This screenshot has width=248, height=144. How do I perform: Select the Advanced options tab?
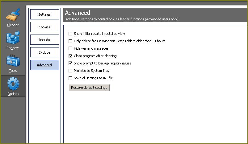pos(44,65)
